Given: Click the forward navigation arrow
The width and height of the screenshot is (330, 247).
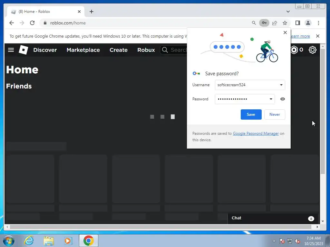Looking at the screenshot, I should tap(22, 23).
